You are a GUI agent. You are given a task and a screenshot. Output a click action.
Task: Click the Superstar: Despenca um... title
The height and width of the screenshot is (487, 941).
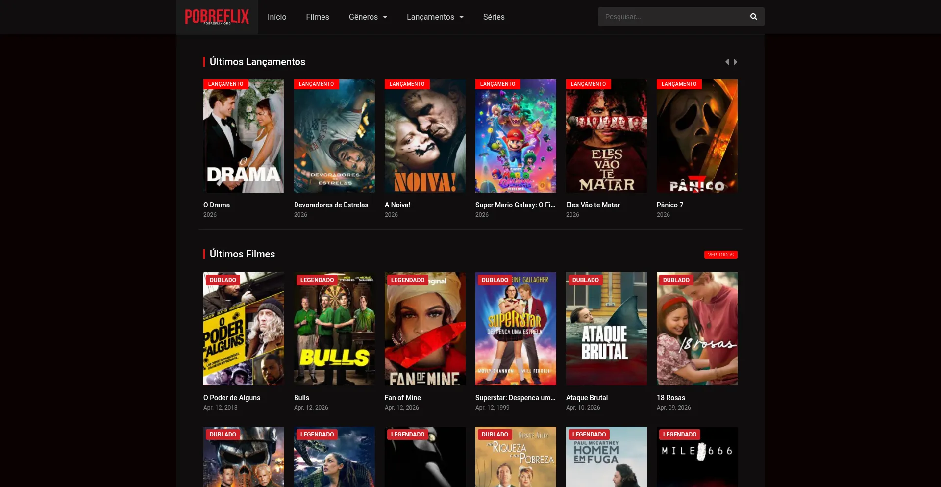515,398
